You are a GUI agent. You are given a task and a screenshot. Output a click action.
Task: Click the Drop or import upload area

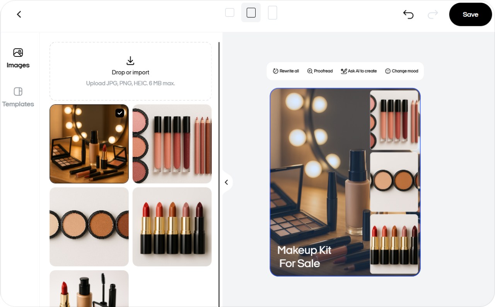pos(130,71)
